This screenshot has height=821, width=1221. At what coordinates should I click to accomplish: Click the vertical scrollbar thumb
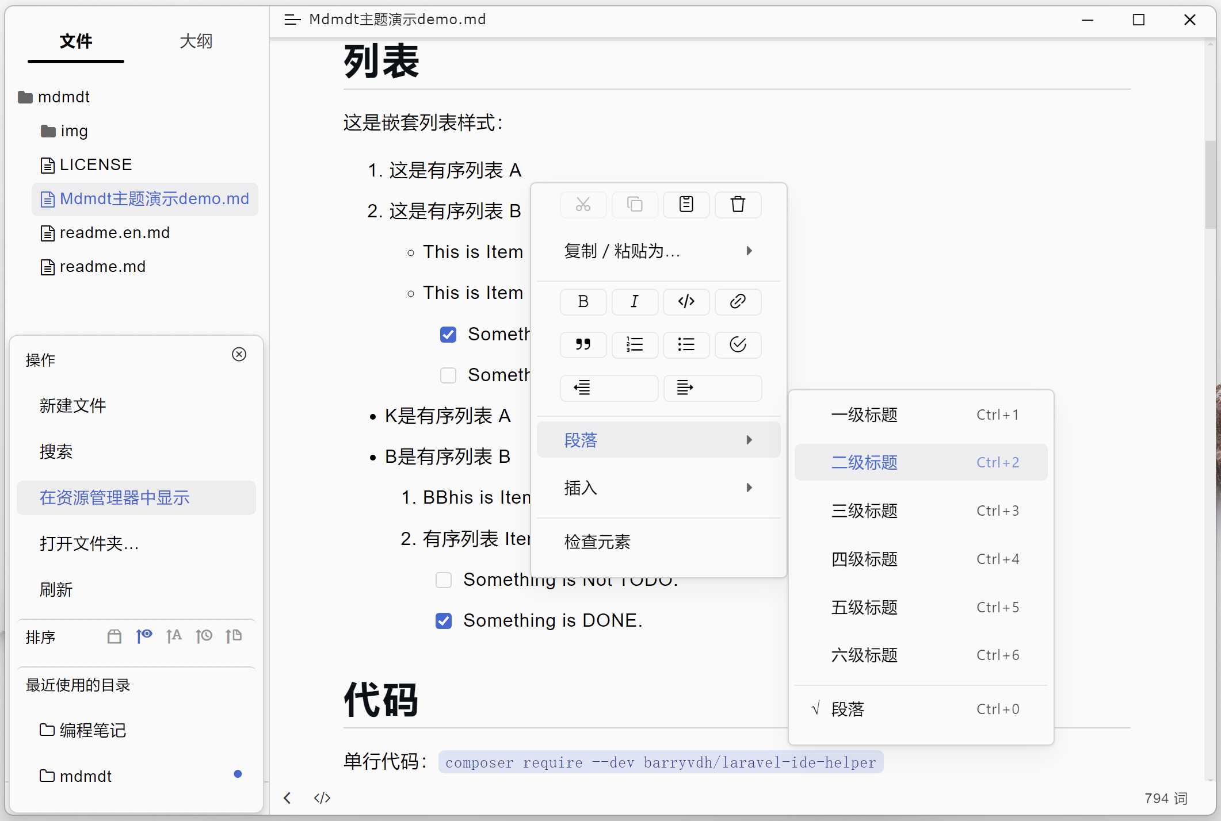1211,185
